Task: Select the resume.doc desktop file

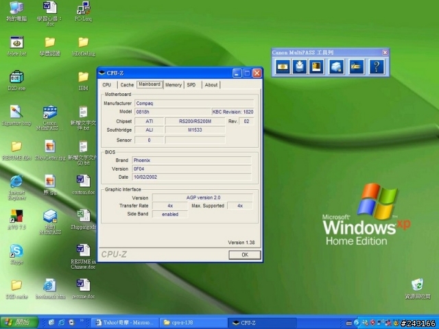Action: coord(84,289)
